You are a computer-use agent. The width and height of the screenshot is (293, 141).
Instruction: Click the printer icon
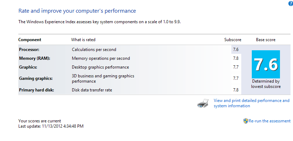tap(203, 103)
